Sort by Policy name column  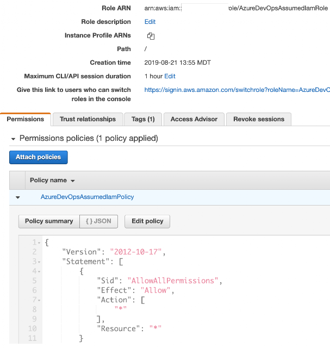tap(52, 180)
